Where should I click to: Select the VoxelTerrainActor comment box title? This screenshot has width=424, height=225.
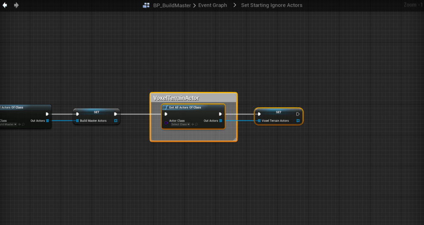(x=176, y=98)
